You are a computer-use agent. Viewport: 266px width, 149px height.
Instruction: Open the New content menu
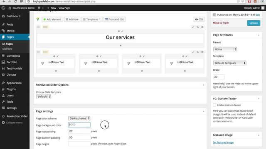pyautogui.click(x=51, y=8)
